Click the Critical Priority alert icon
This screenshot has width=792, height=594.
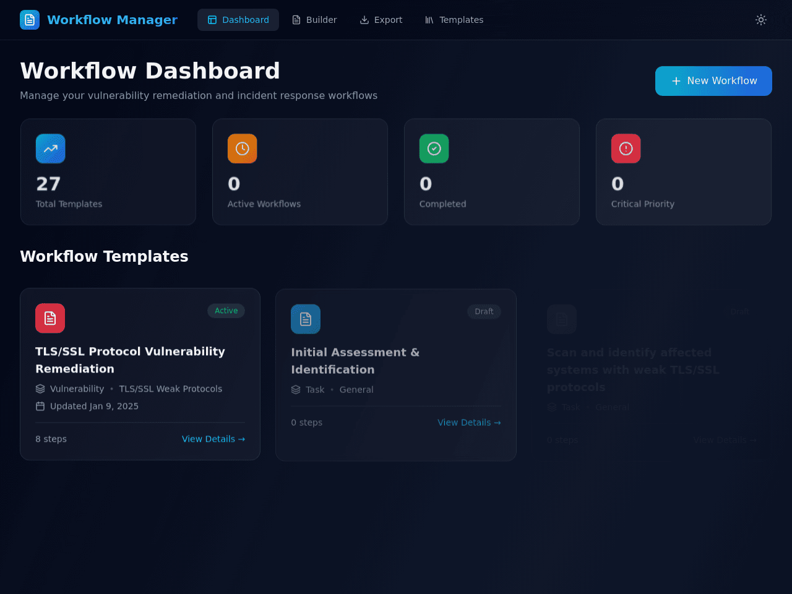pyautogui.click(x=626, y=148)
